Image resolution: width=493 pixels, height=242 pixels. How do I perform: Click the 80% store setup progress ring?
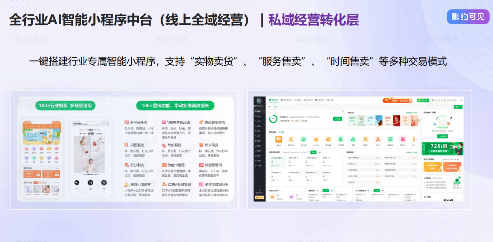[x=273, y=119]
